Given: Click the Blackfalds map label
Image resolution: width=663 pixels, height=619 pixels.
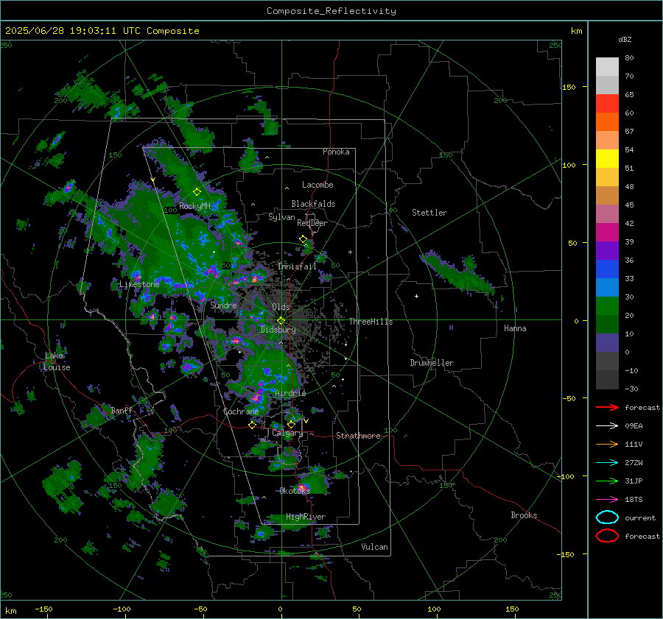Looking at the screenshot, I should click(x=313, y=204).
